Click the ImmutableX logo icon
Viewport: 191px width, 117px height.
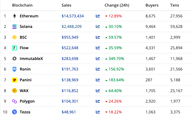coord(14,58)
